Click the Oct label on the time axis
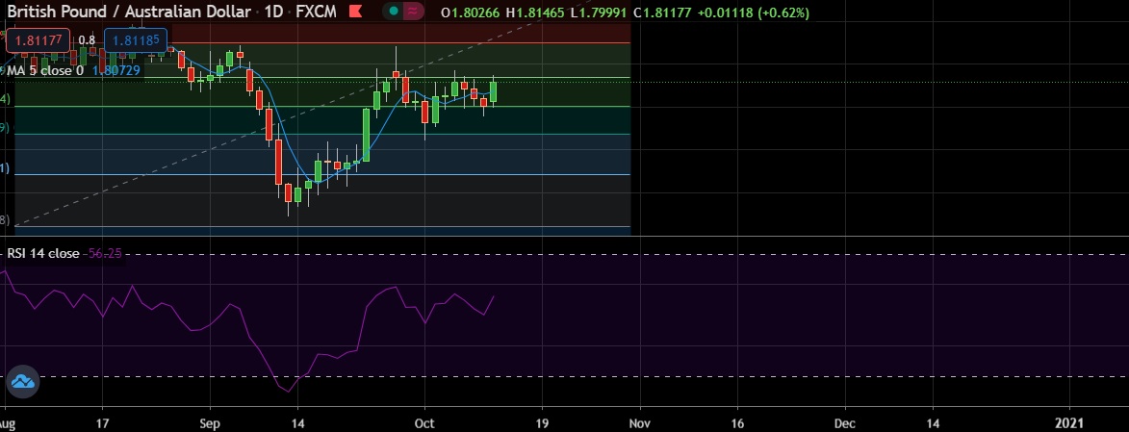Image resolution: width=1129 pixels, height=432 pixels. [424, 423]
